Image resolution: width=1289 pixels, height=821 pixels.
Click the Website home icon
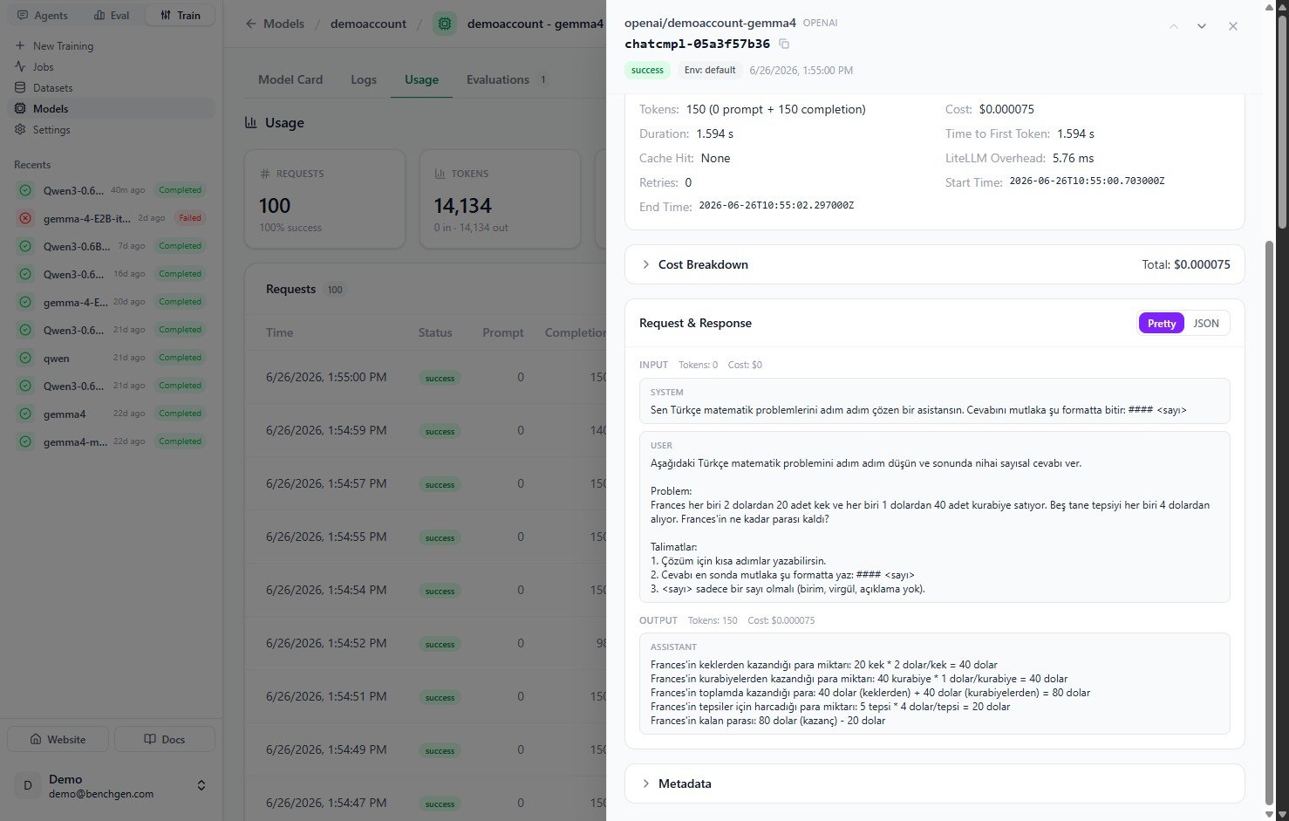(36, 739)
